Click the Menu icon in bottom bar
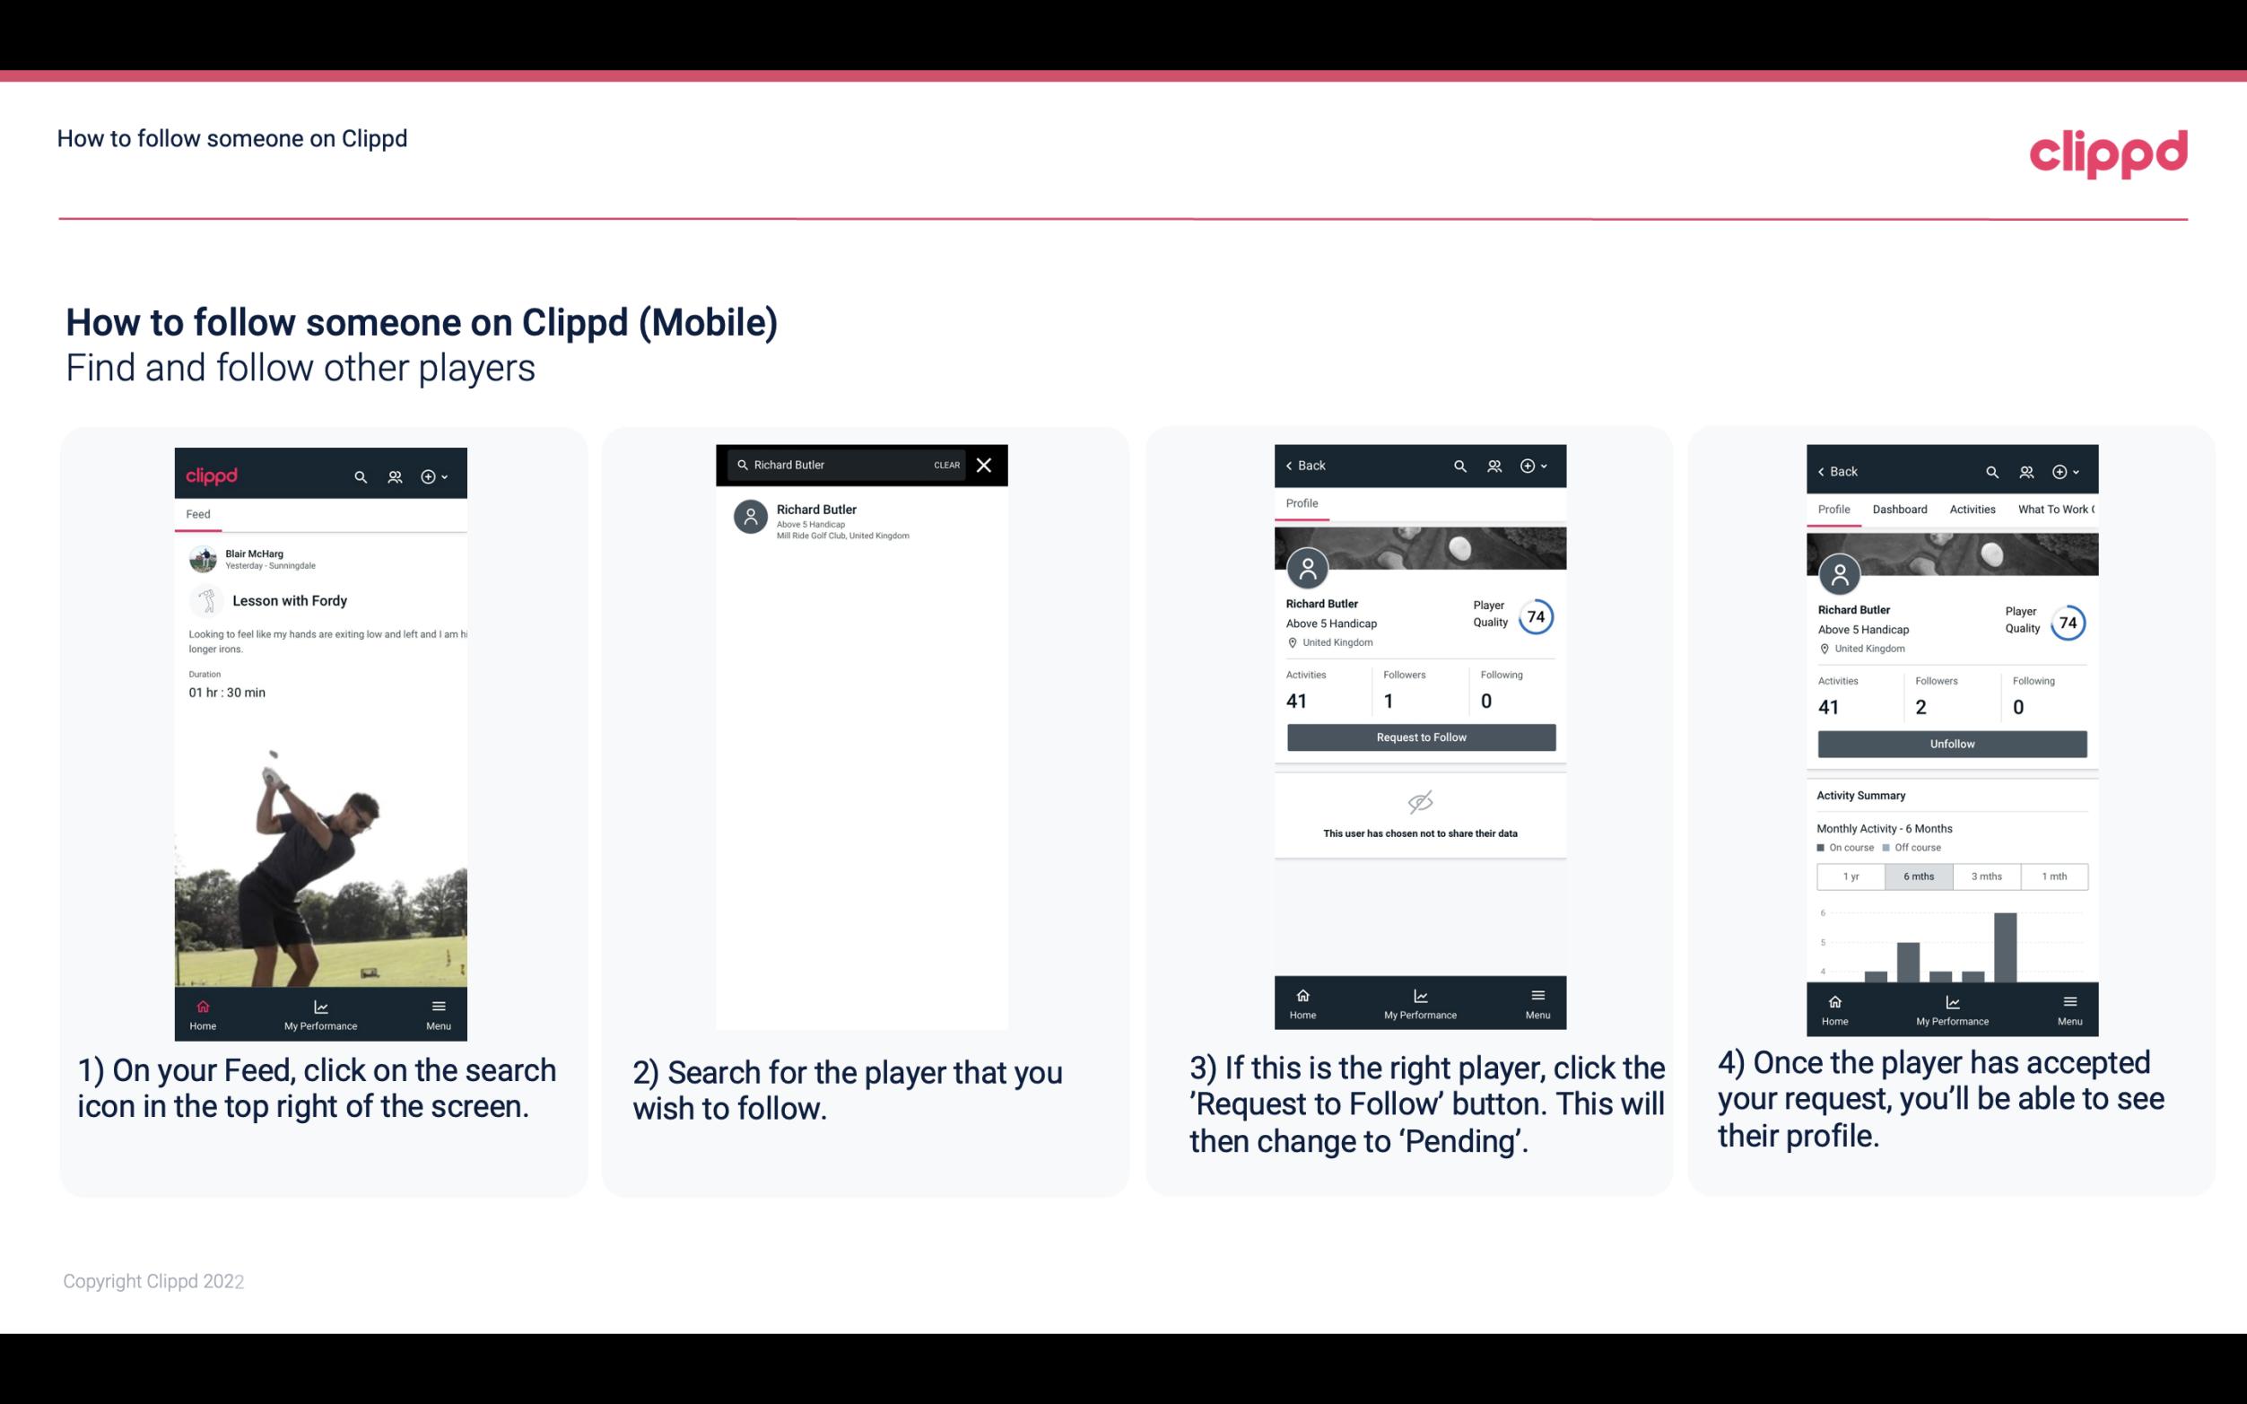This screenshot has height=1404, width=2247. 438,1006
